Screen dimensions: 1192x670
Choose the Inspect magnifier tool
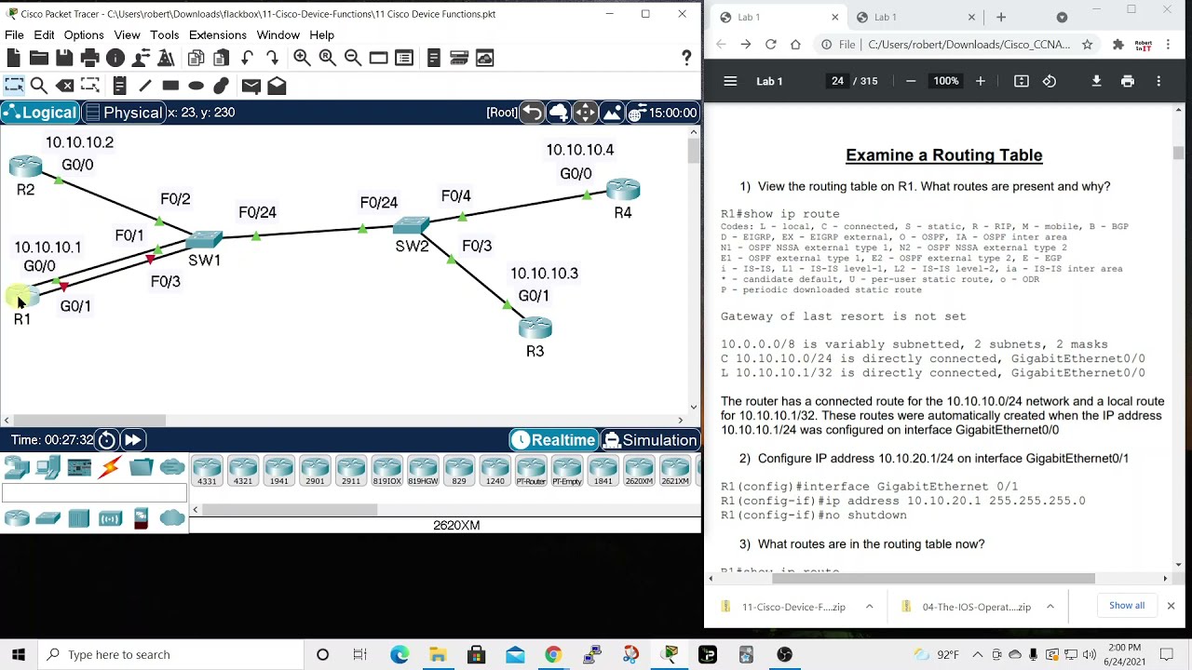pos(38,86)
